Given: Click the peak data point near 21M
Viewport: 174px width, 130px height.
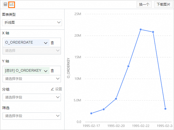Looking at the screenshot, I should coord(141,29).
